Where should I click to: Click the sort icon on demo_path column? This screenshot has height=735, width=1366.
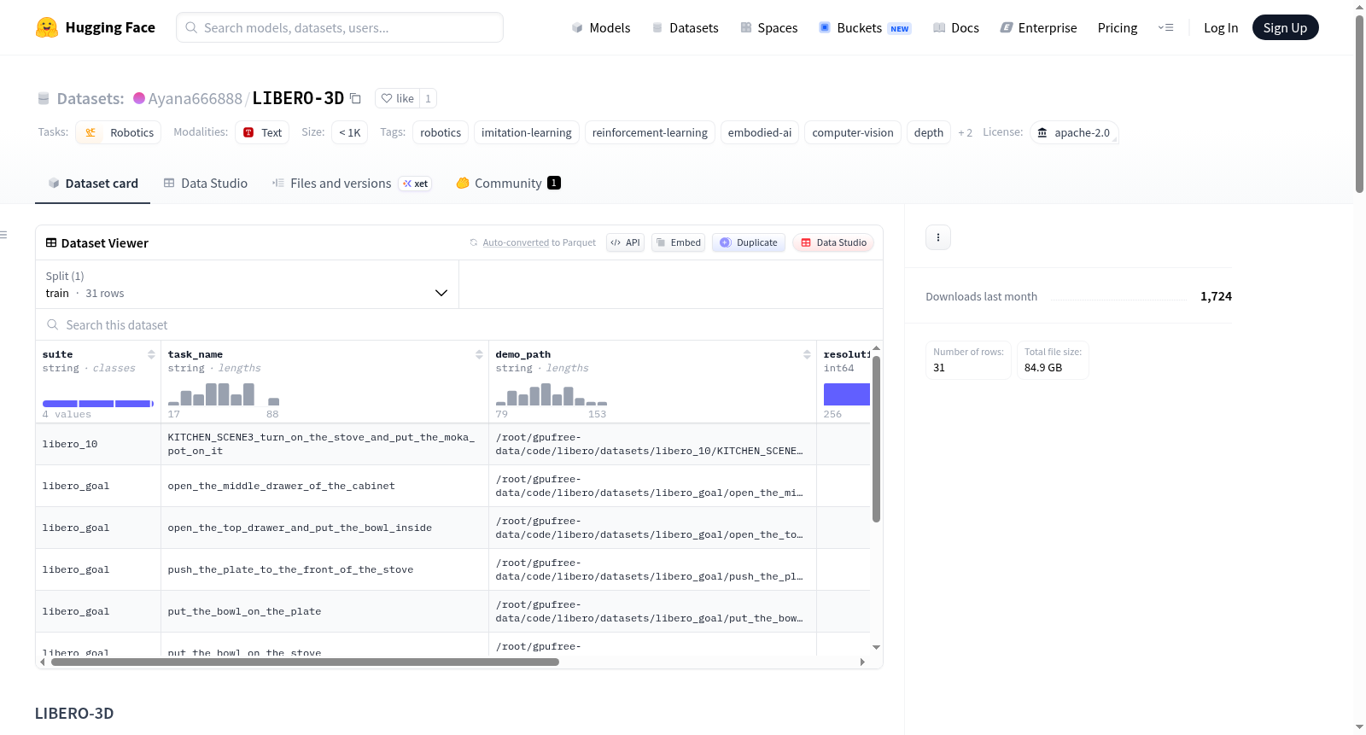(807, 354)
